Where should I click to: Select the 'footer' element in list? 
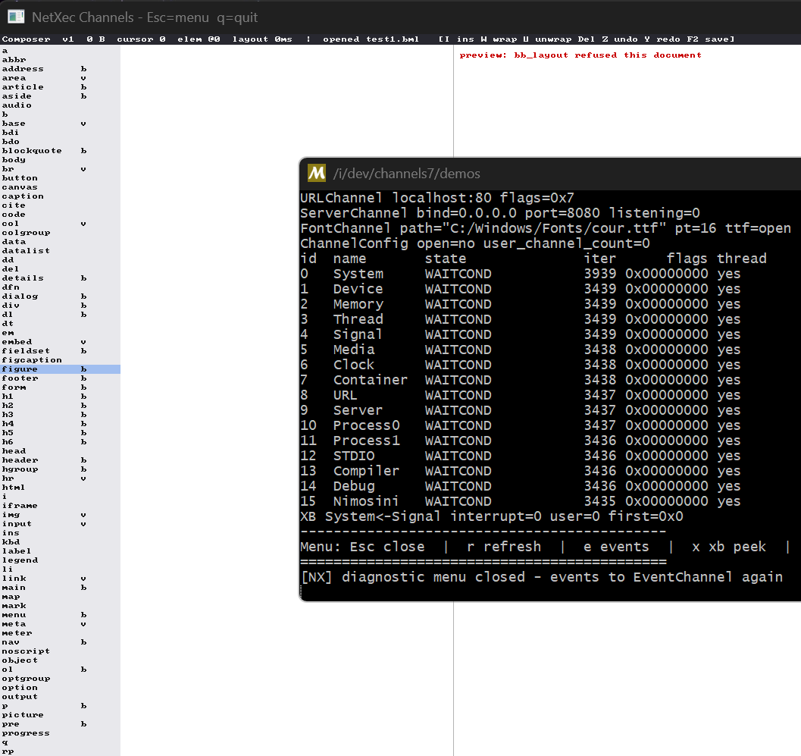pyautogui.click(x=61, y=378)
